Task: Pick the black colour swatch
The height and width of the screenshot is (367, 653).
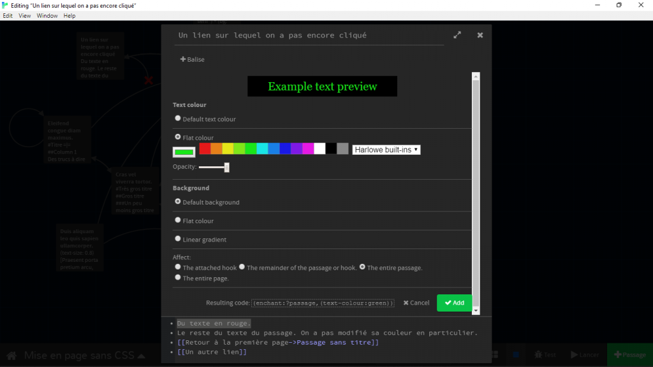Action: pos(331,148)
